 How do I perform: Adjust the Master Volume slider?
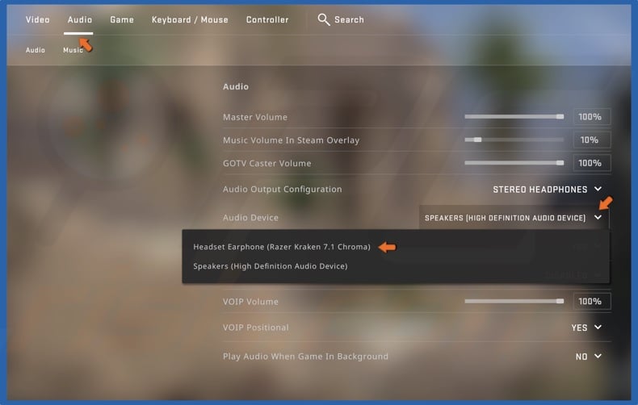pos(514,117)
